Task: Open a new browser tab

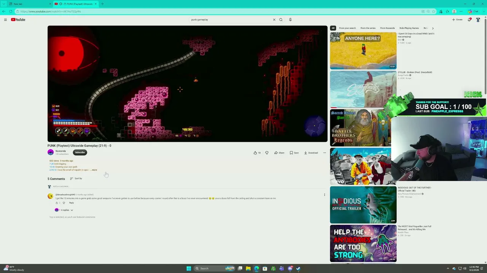Action: tap(102, 4)
